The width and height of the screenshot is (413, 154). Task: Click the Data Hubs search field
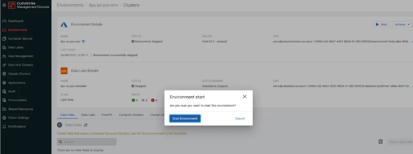coord(87,142)
